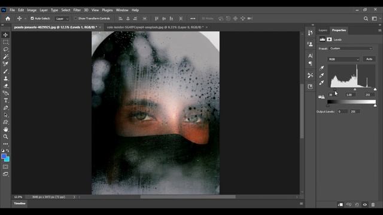Select the Magic Wand tool
The width and height of the screenshot is (383, 215).
(x=5, y=57)
